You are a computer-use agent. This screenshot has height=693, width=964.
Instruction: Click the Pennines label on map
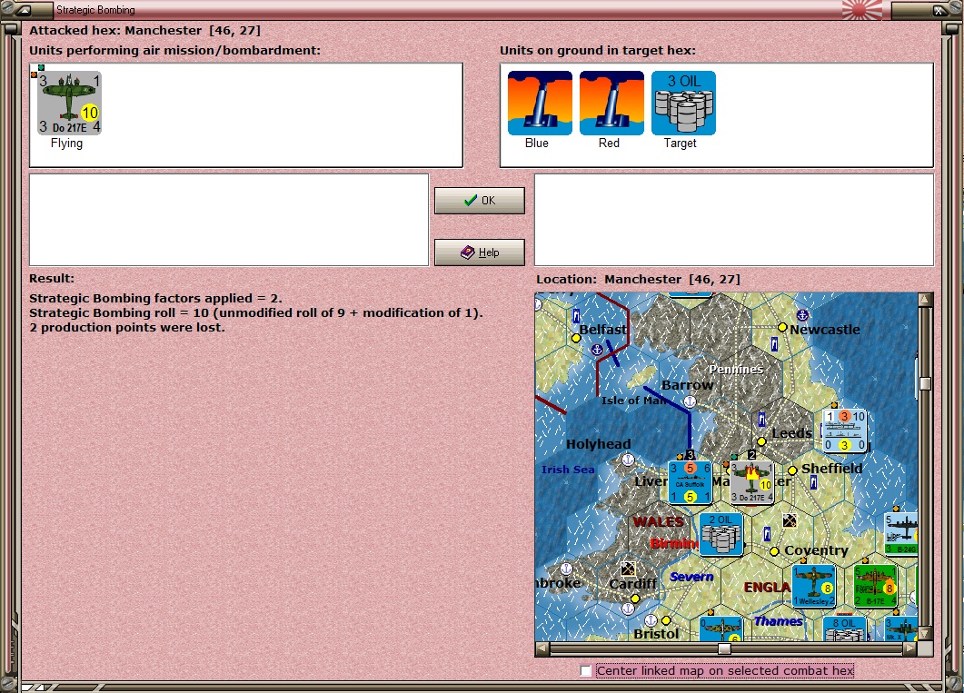click(736, 370)
